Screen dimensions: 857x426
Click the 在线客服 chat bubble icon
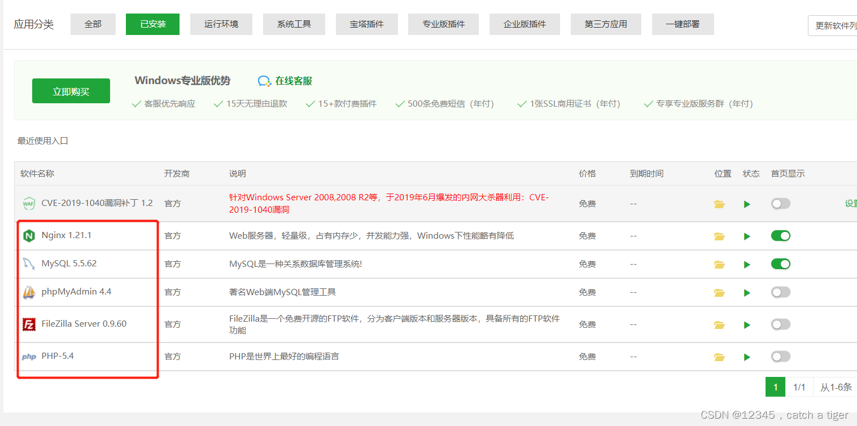(x=264, y=81)
